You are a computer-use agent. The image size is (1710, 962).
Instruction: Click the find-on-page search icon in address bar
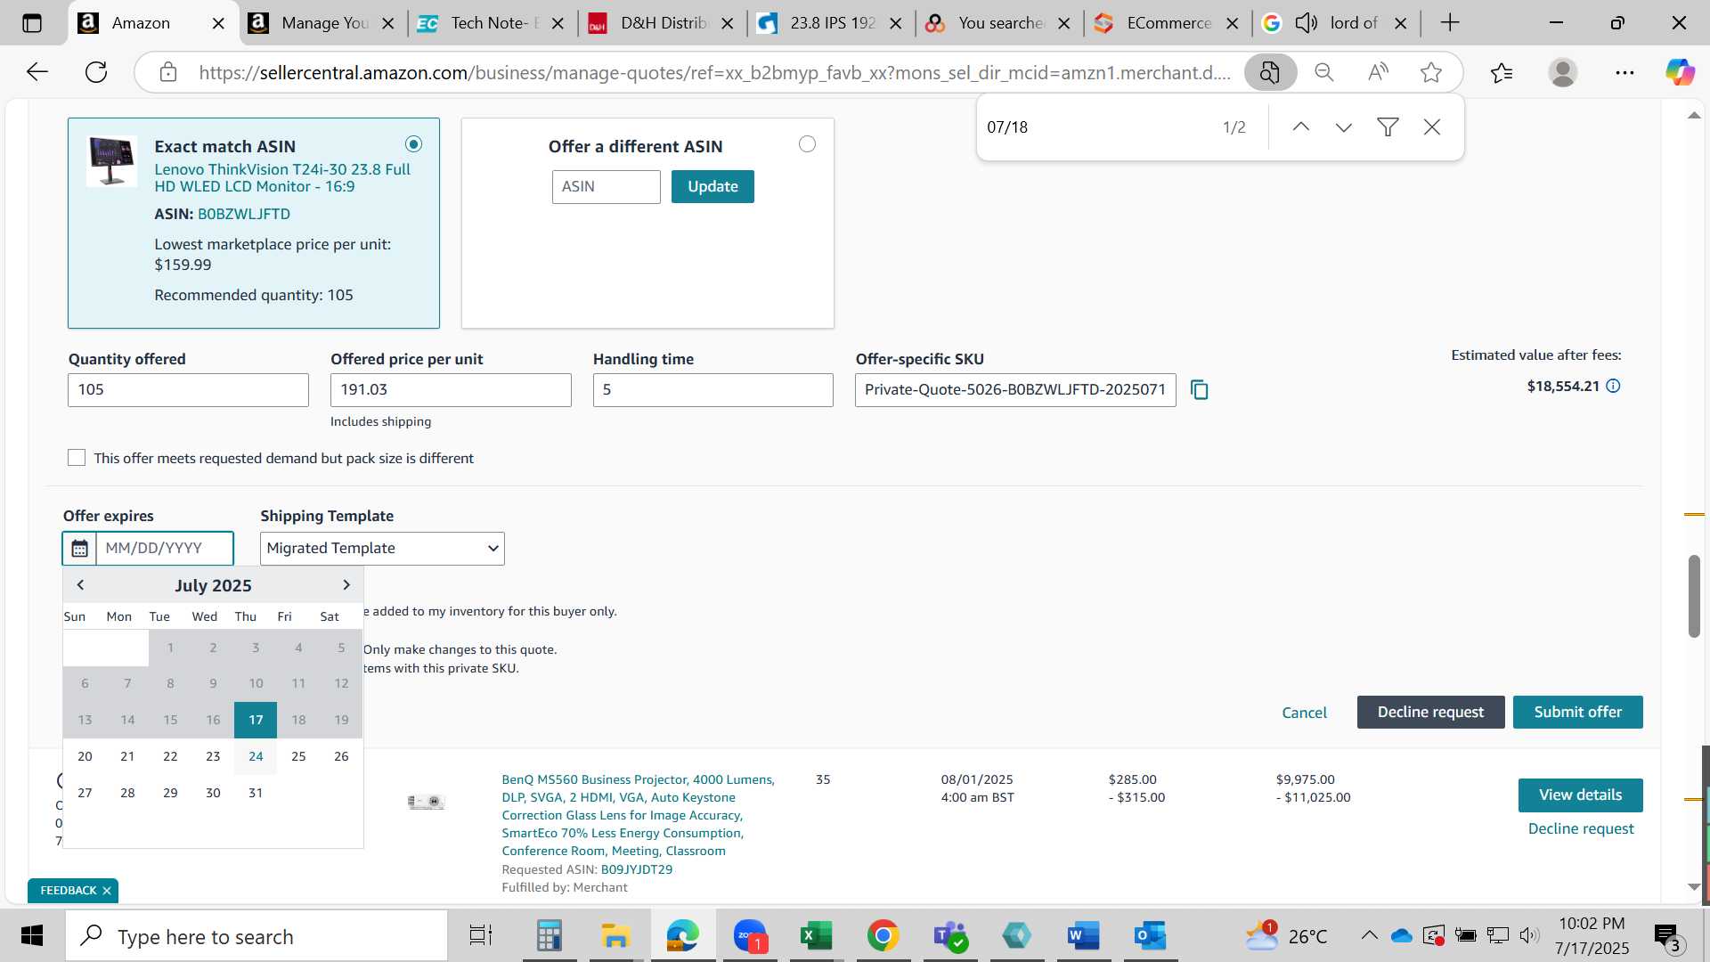[x=1270, y=72]
